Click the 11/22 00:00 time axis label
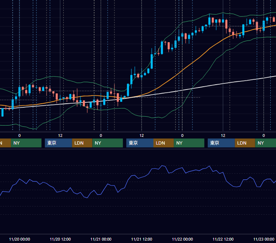This screenshot has height=243, width=276. (182, 239)
